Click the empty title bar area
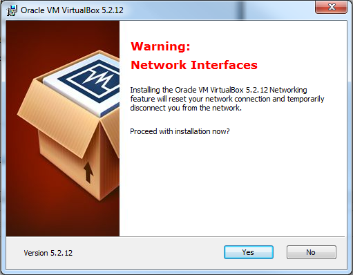 (207, 10)
